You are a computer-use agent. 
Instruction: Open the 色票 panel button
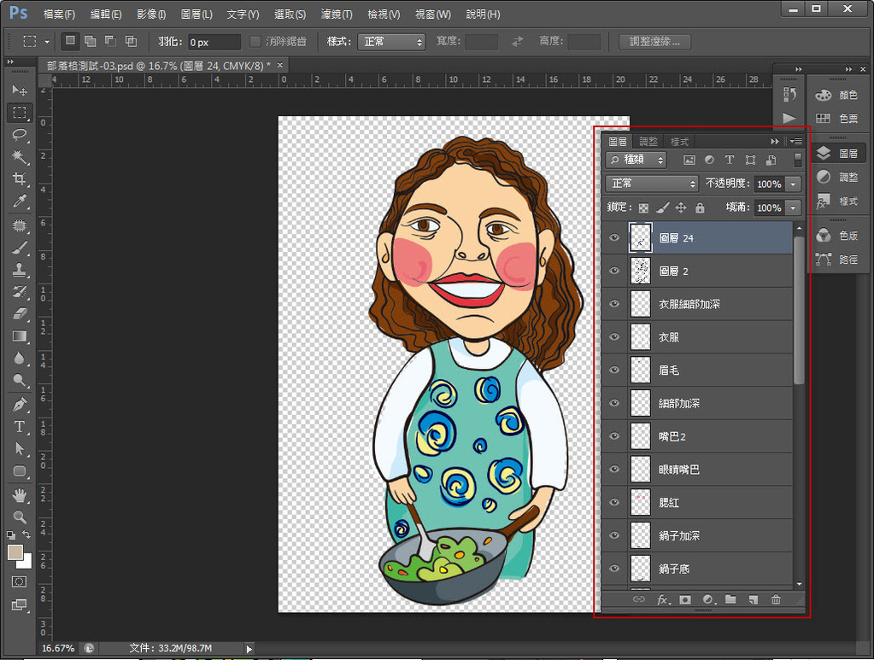coord(837,119)
